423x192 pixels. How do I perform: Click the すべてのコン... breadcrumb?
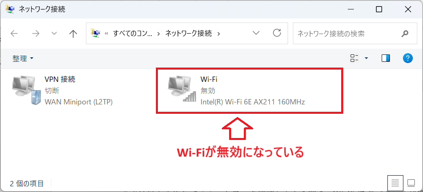[131, 34]
